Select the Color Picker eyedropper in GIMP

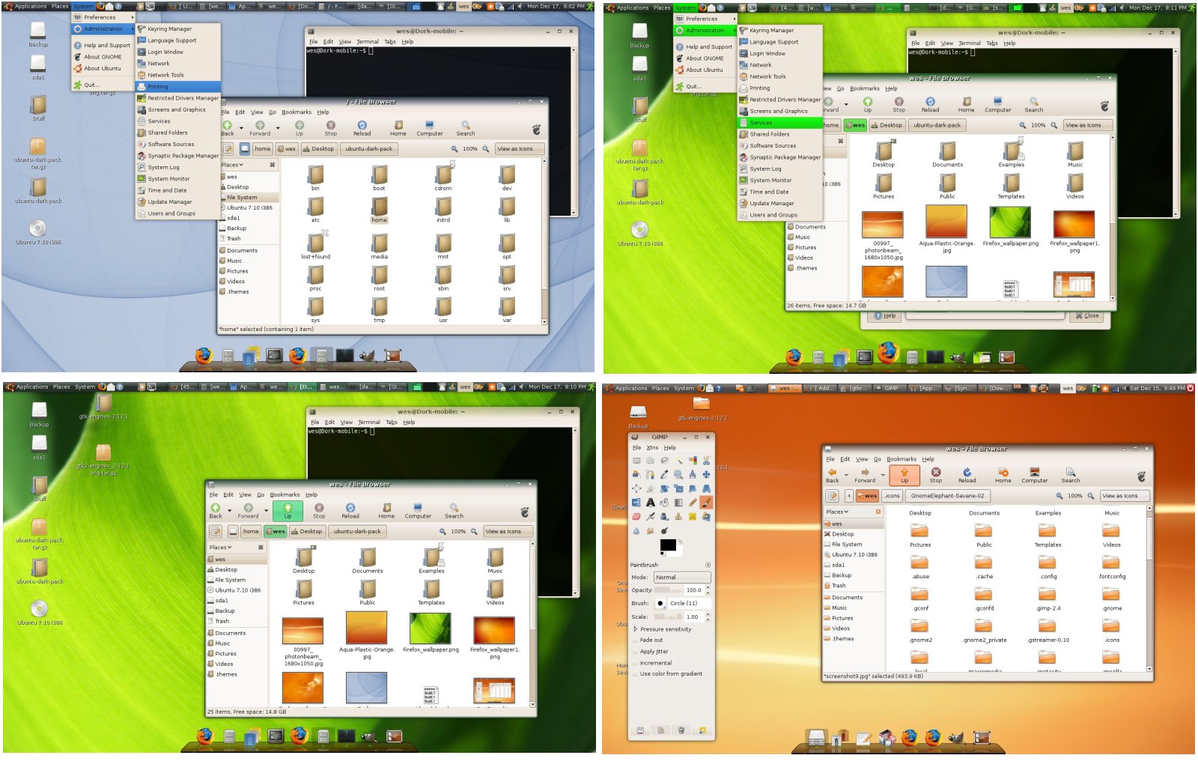(x=664, y=474)
